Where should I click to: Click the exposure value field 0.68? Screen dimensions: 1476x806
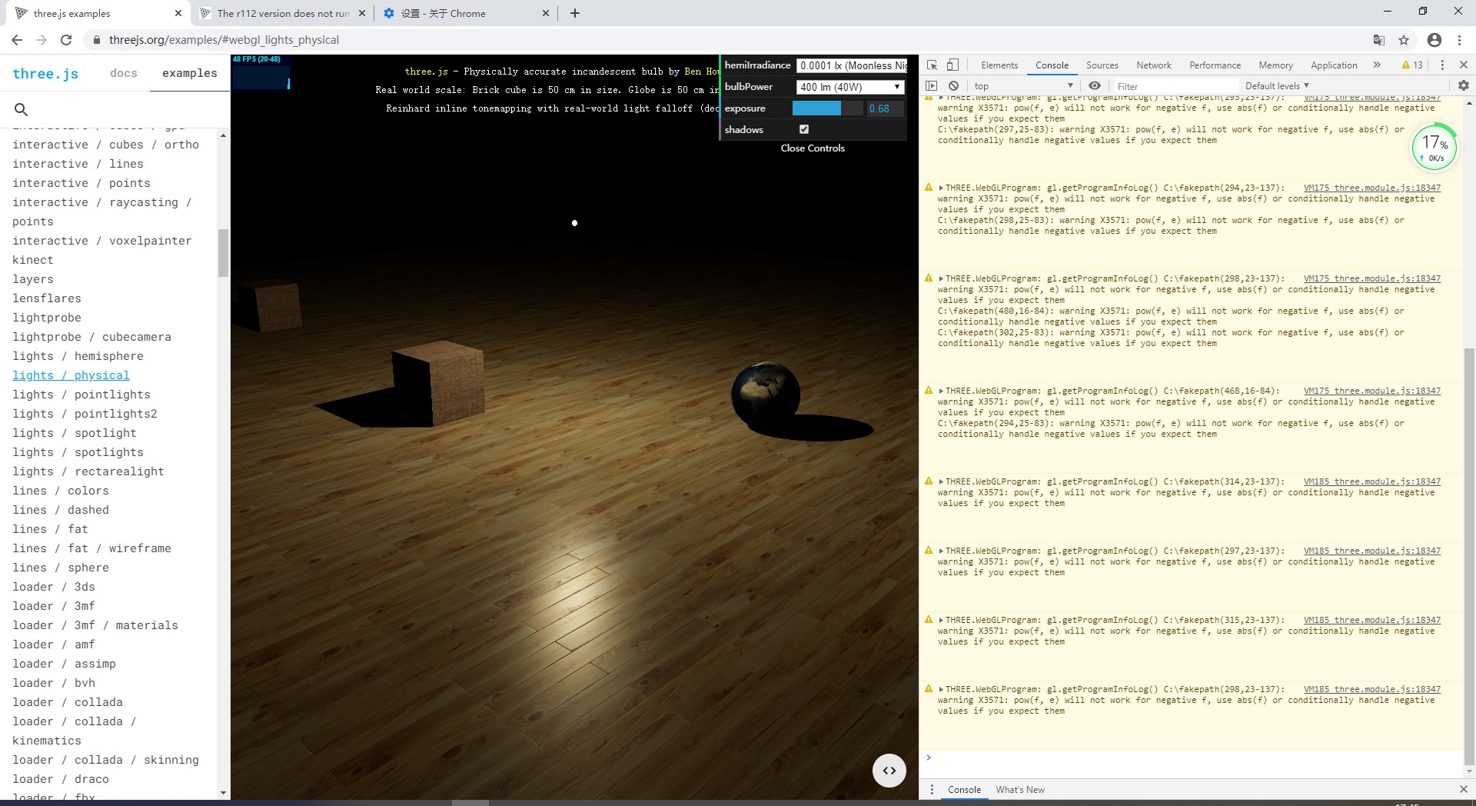(x=885, y=108)
